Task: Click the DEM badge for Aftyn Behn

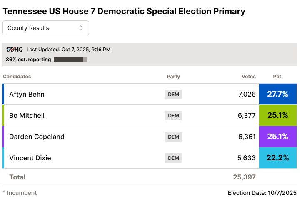Action: coord(173,94)
